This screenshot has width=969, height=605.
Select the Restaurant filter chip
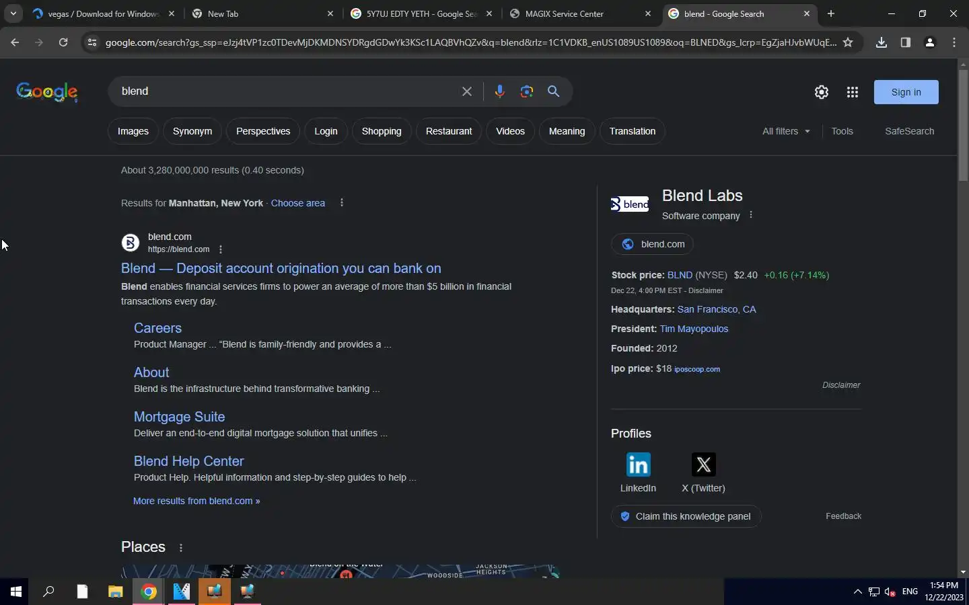tap(449, 131)
